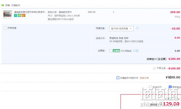Viewport: 181px width, 109px height.
Task: Click the 普通配送 快递 免邮 shipping text
Action: click(x=119, y=38)
